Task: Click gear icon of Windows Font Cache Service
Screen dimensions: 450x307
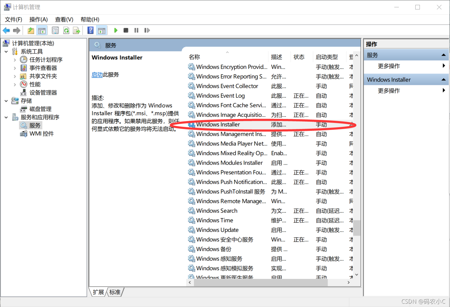Action: (192, 105)
